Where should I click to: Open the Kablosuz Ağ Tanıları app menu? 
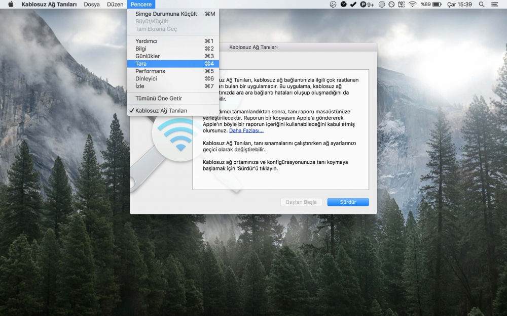click(x=49, y=4)
